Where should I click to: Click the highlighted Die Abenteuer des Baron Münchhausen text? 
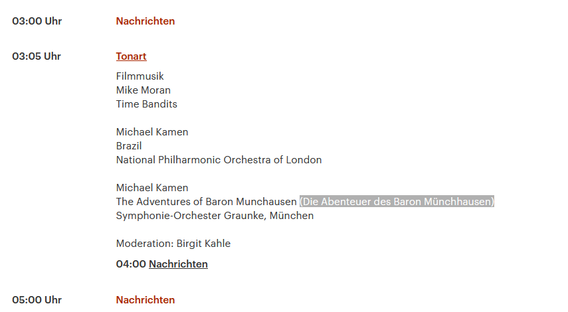pos(397,201)
